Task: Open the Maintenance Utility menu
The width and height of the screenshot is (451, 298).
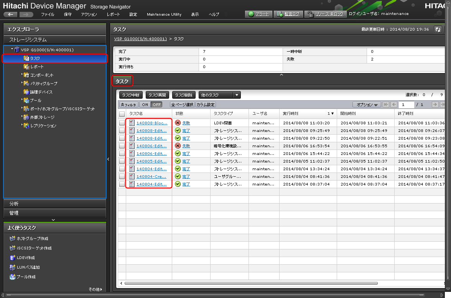Action: coord(164,15)
